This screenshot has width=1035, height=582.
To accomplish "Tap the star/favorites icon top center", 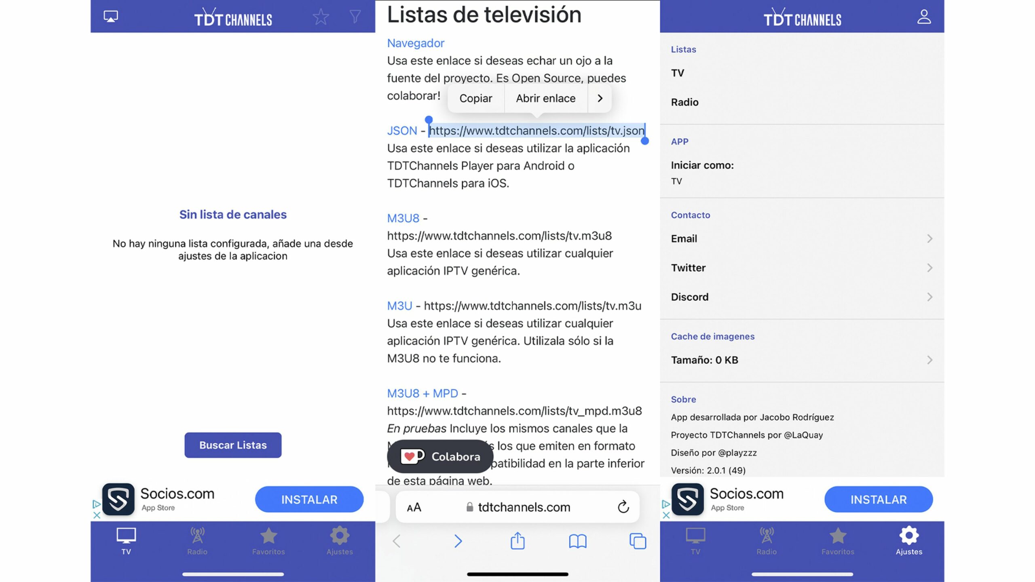I will coord(321,16).
